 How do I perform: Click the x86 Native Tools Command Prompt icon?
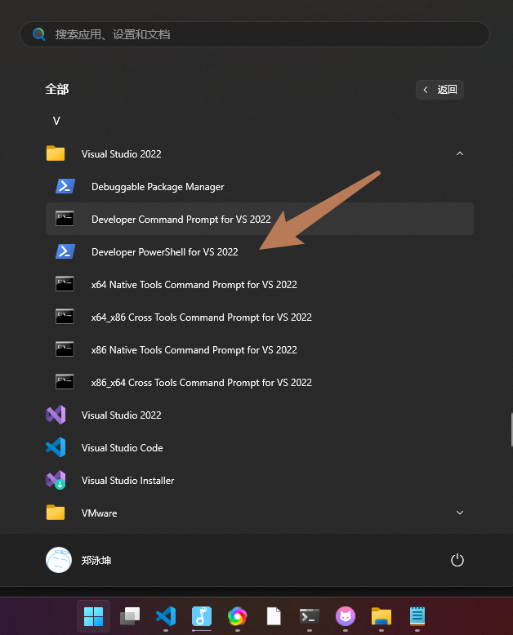(65, 349)
